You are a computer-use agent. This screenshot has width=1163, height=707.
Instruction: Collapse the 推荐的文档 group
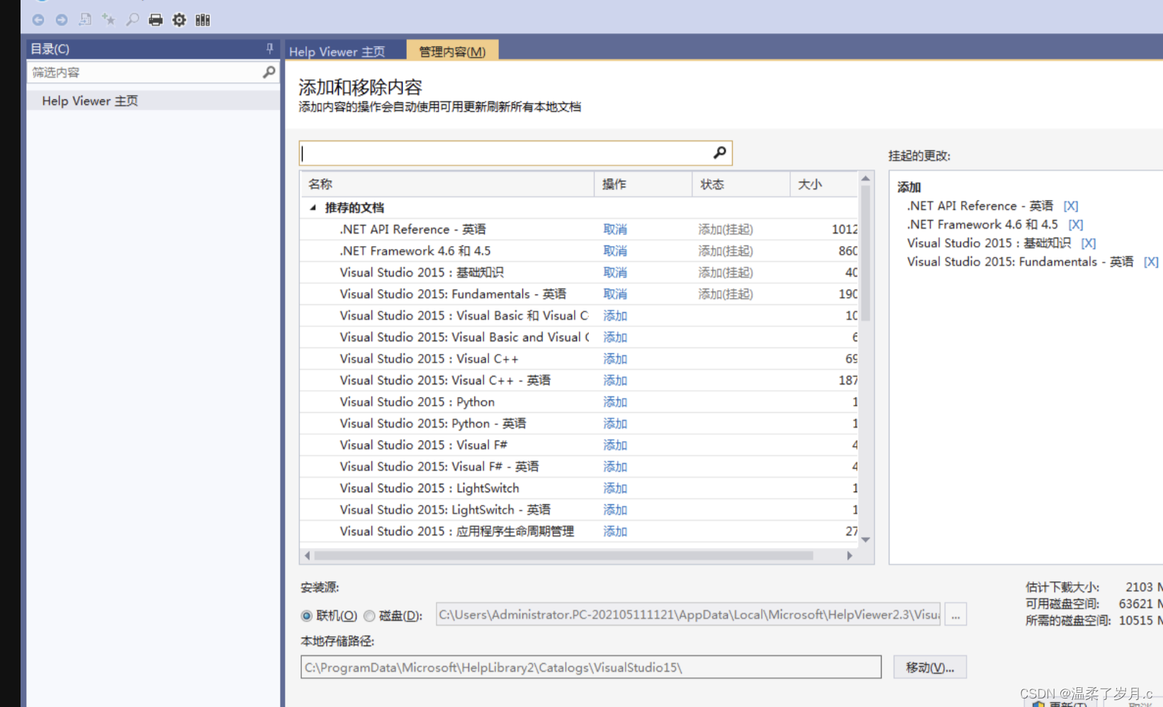[313, 207]
